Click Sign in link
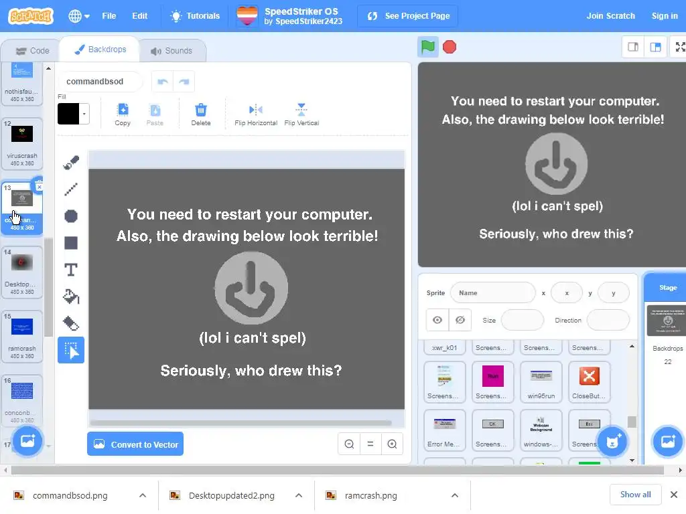 665,16
